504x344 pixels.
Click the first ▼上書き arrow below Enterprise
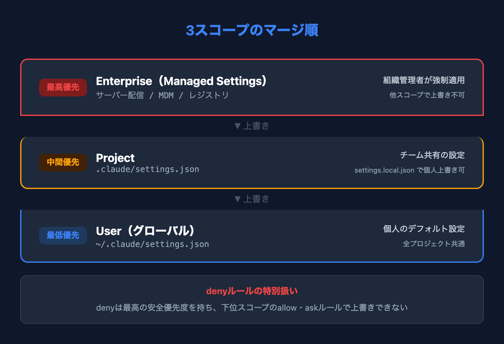(x=252, y=126)
